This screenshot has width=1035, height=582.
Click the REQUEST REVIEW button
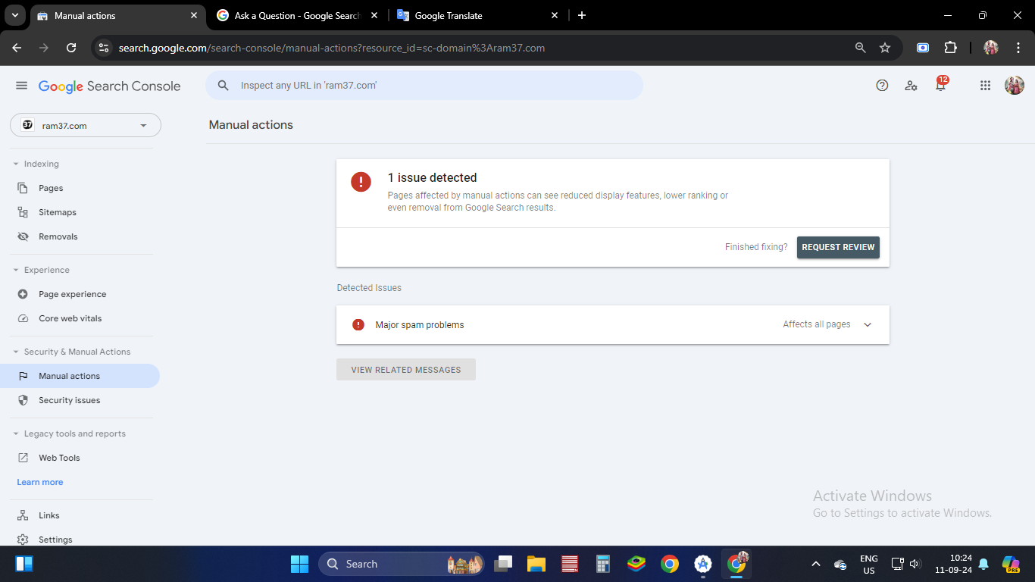838,247
